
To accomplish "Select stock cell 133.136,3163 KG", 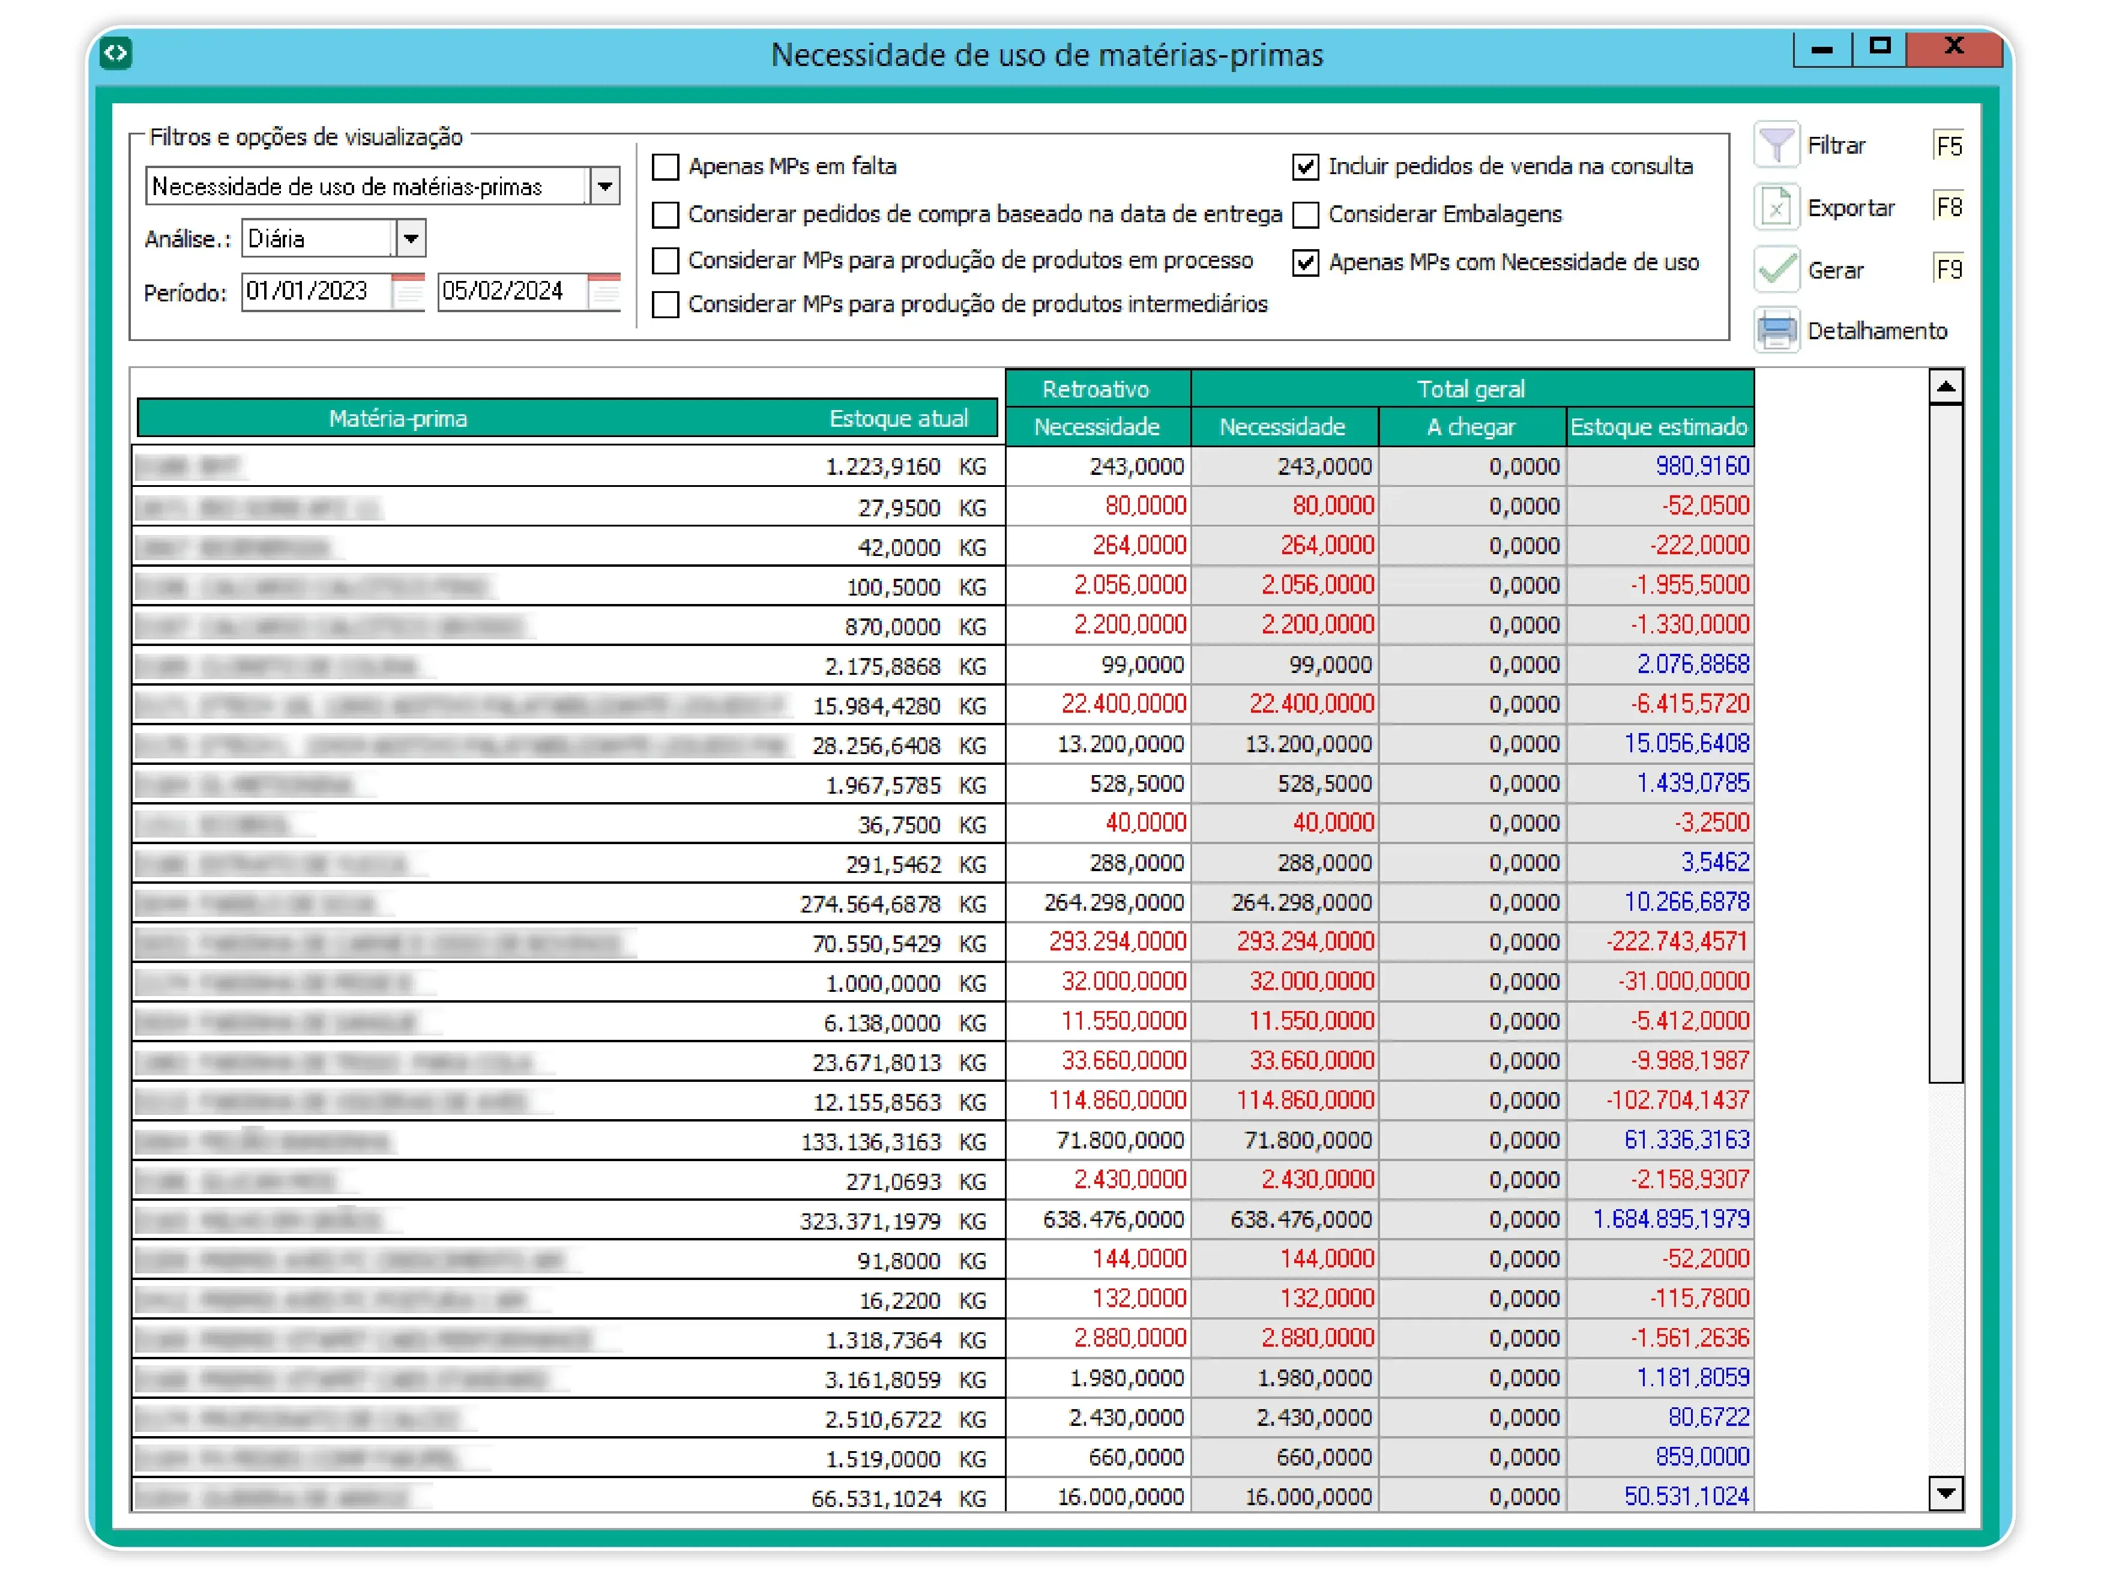I will click(893, 1143).
